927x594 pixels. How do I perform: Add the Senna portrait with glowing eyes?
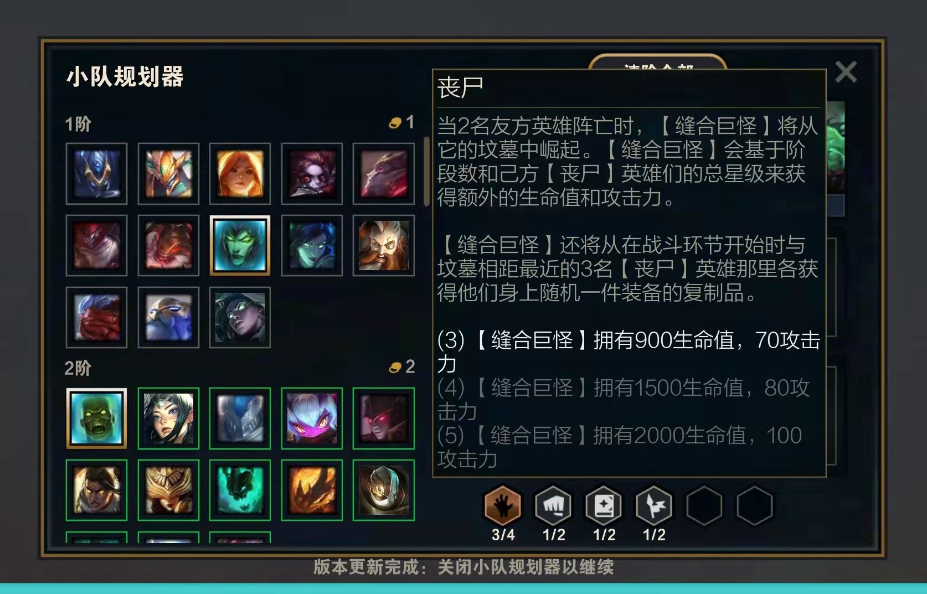pos(240,317)
